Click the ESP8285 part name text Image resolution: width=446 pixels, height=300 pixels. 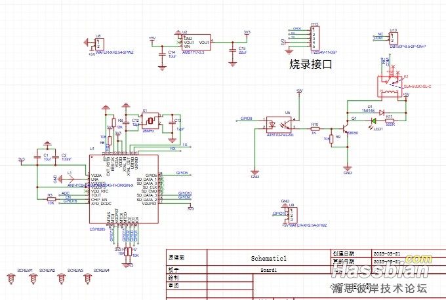point(97,229)
